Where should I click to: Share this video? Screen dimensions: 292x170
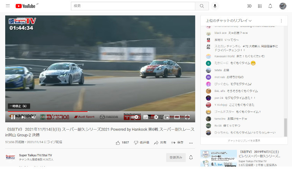[x=160, y=142]
